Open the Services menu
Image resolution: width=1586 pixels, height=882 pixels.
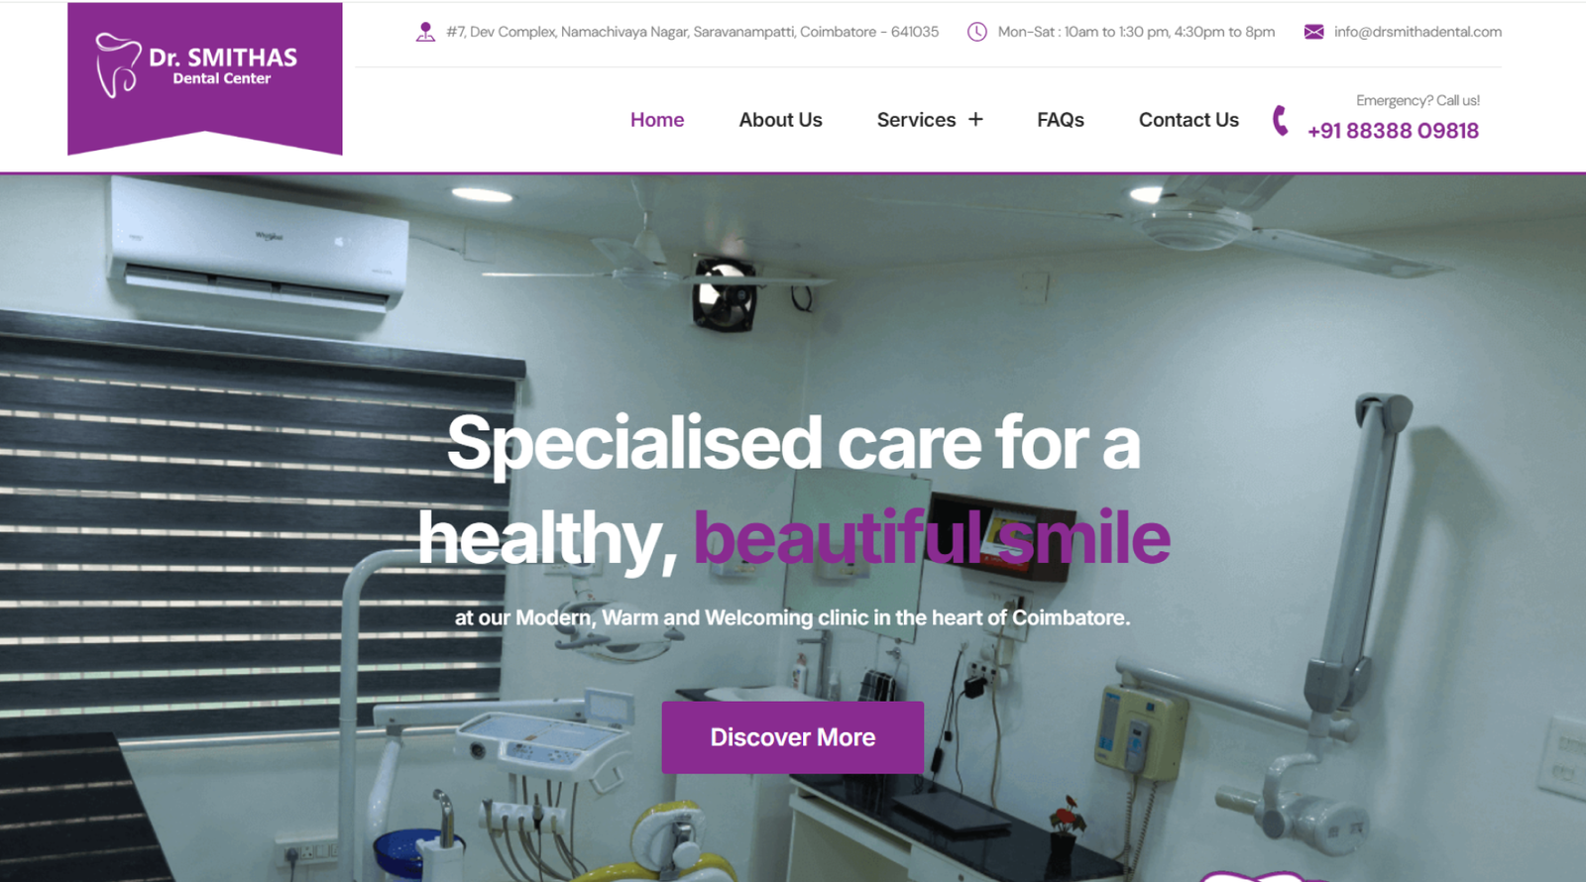click(916, 120)
